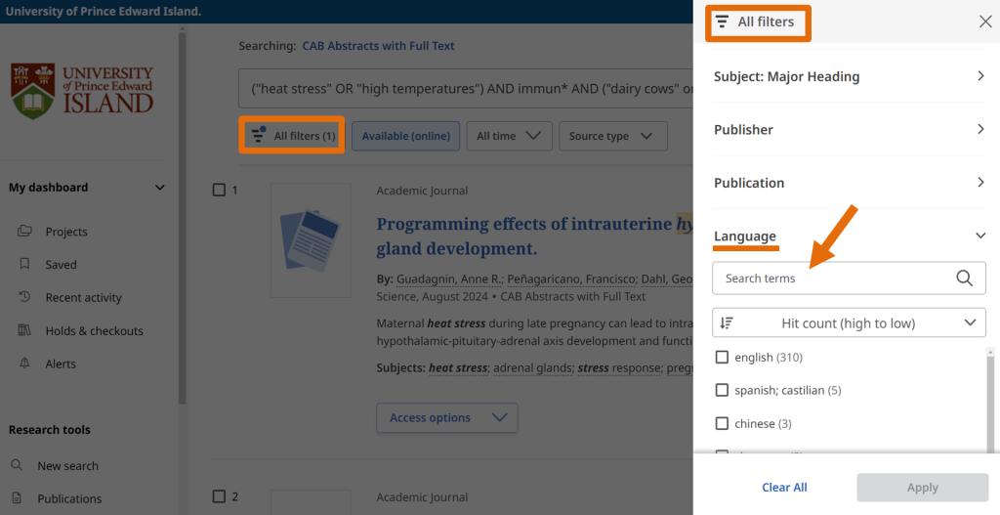Expand the Publisher filter section

click(x=980, y=129)
